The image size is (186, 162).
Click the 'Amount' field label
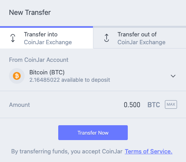click(20, 105)
